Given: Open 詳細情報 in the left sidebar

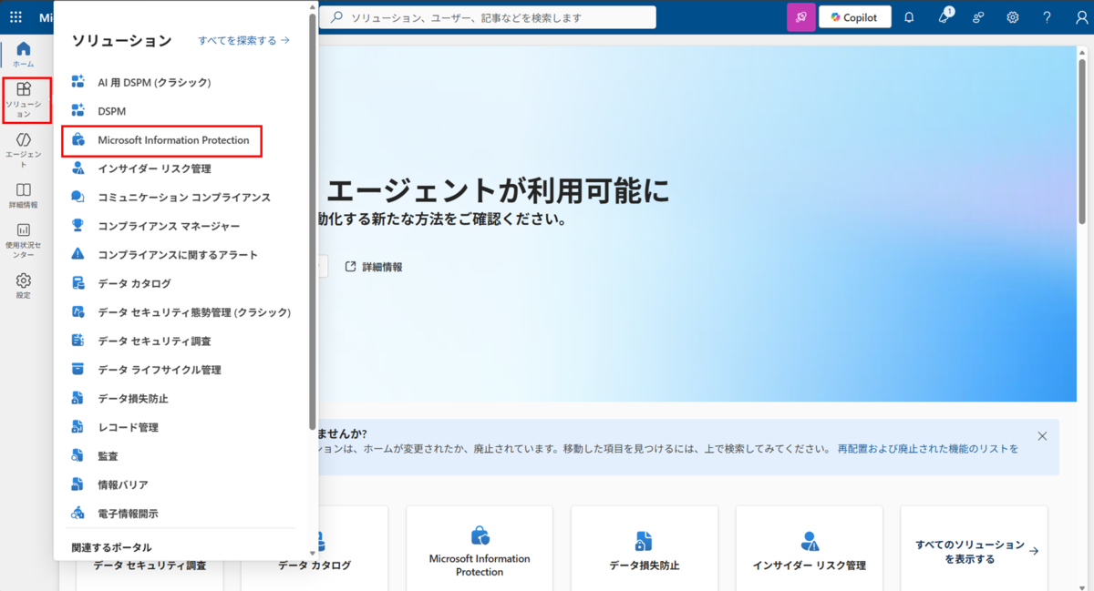Looking at the screenshot, I should pos(24,196).
